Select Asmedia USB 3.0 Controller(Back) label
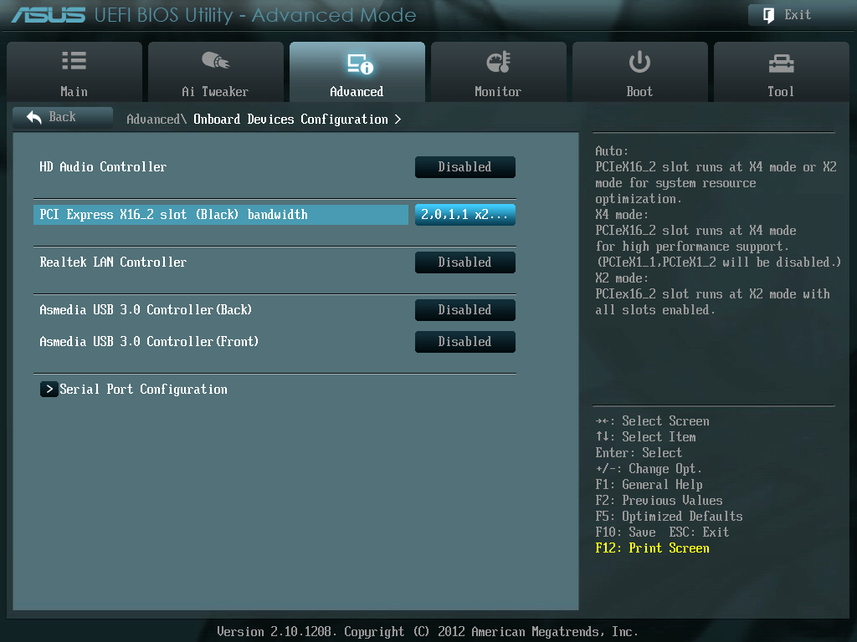Viewport: 857px width, 642px height. click(x=146, y=309)
